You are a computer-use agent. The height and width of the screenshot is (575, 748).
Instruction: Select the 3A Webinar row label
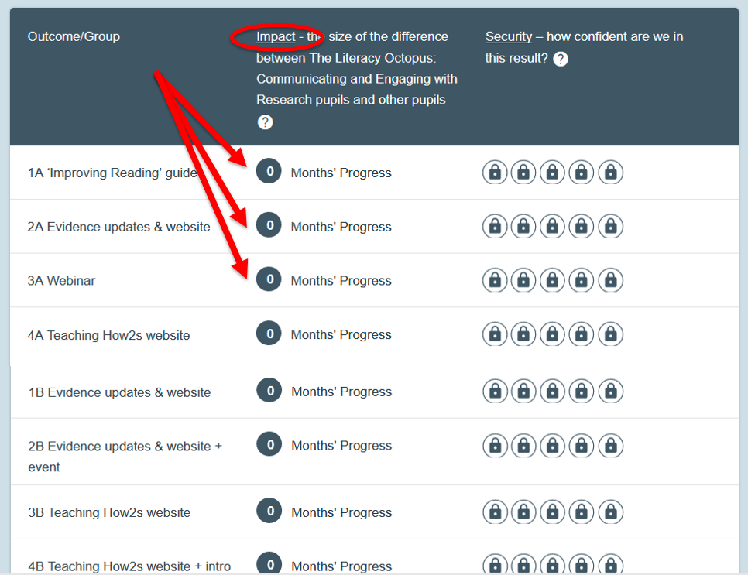click(x=61, y=281)
